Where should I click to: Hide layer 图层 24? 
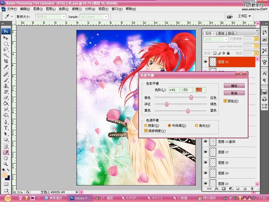click(x=205, y=173)
